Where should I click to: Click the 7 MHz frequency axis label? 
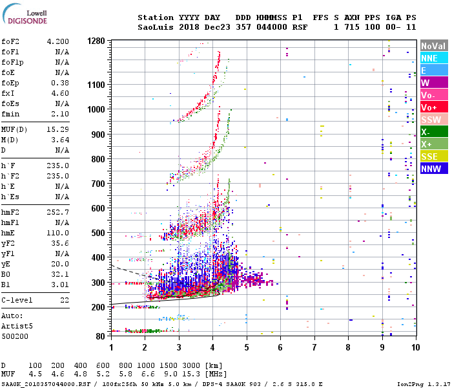tap(314, 347)
